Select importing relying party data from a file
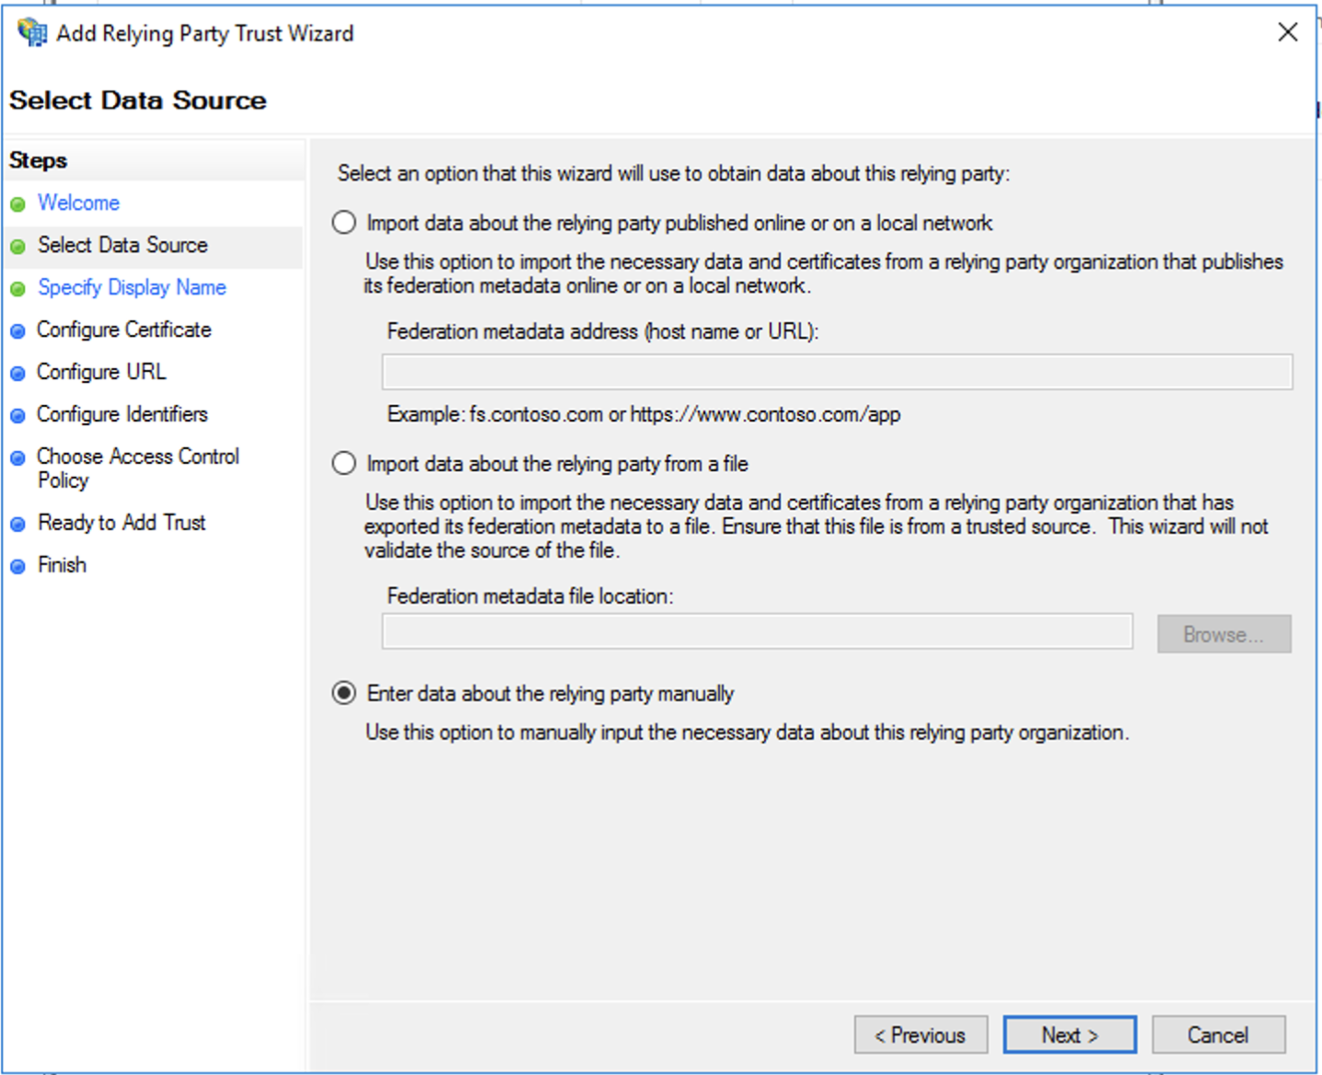The width and height of the screenshot is (1322, 1075). coord(343,463)
